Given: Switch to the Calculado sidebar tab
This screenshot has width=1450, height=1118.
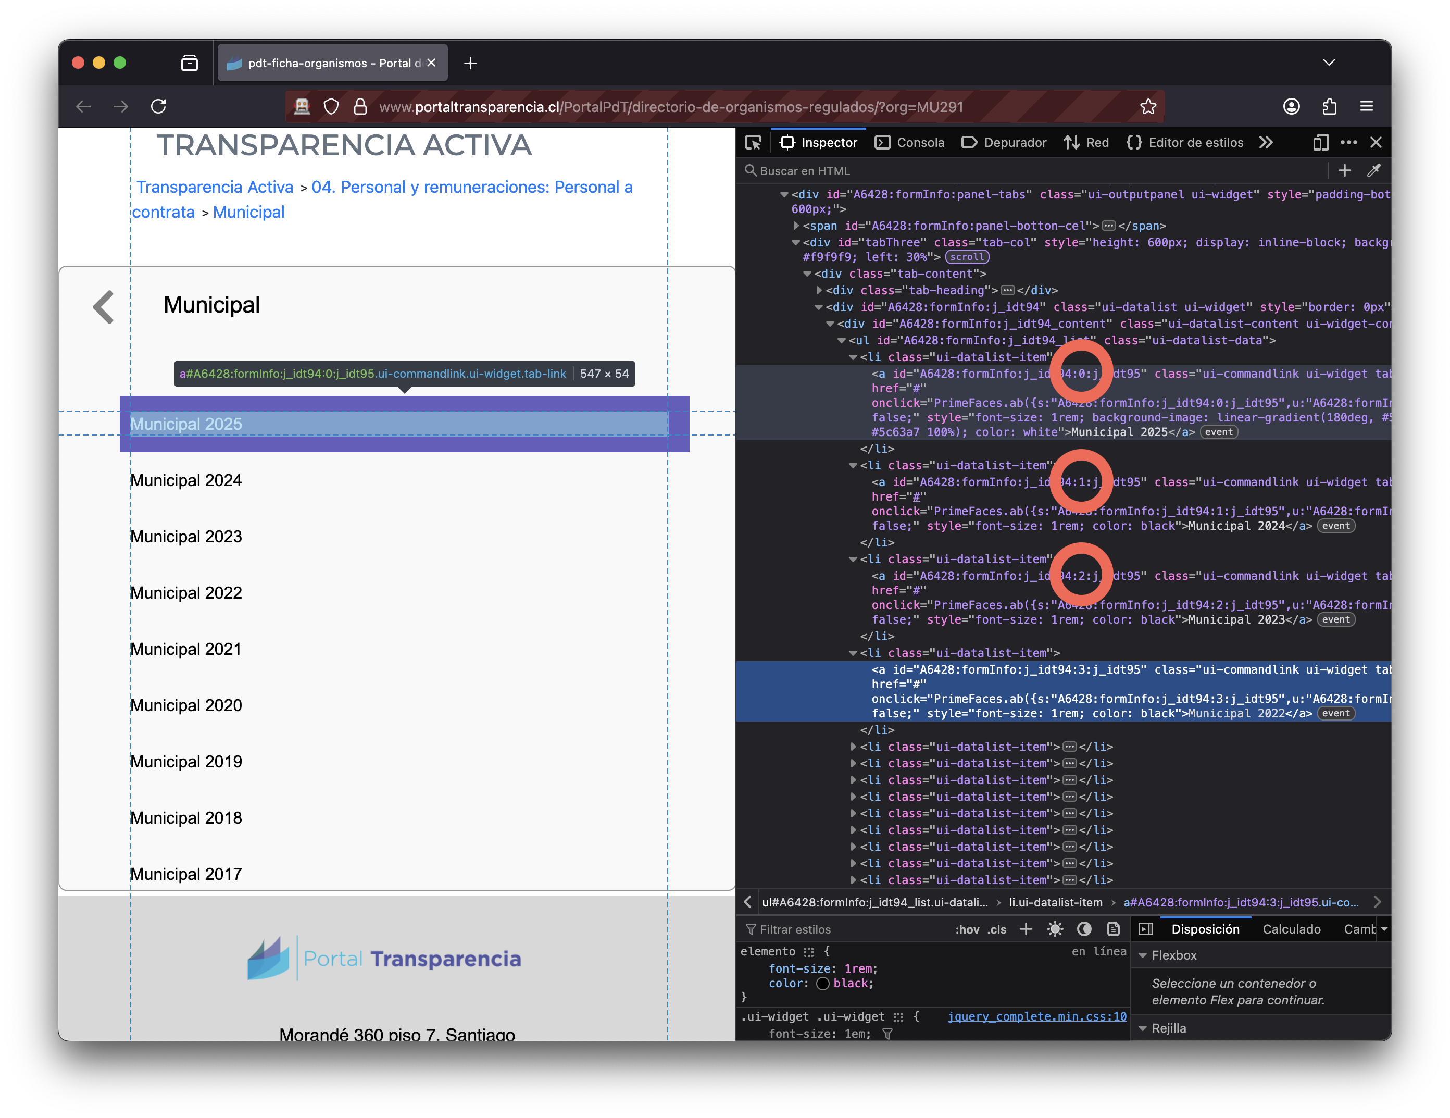Looking at the screenshot, I should point(1291,929).
